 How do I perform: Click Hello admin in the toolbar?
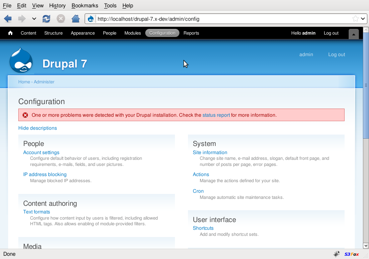303,33
